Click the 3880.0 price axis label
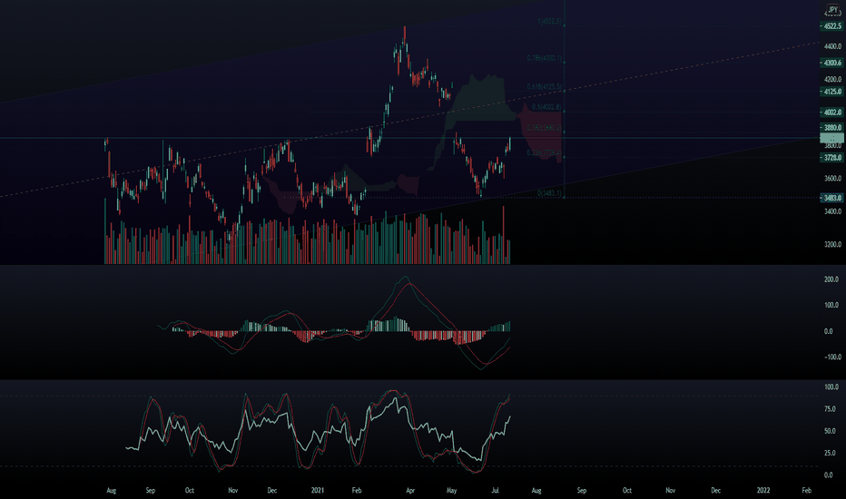 tap(832, 128)
